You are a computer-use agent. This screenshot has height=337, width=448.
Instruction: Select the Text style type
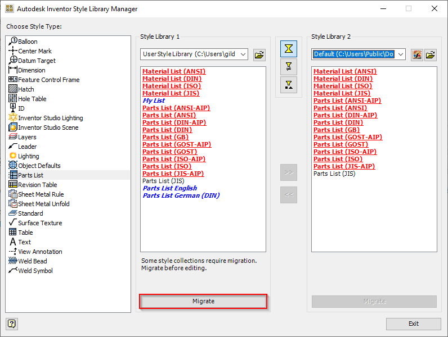coord(20,242)
